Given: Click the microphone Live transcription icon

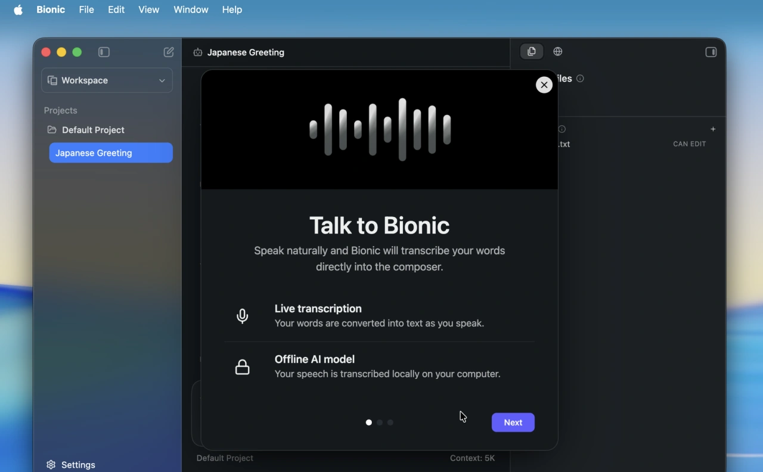Looking at the screenshot, I should 243,316.
